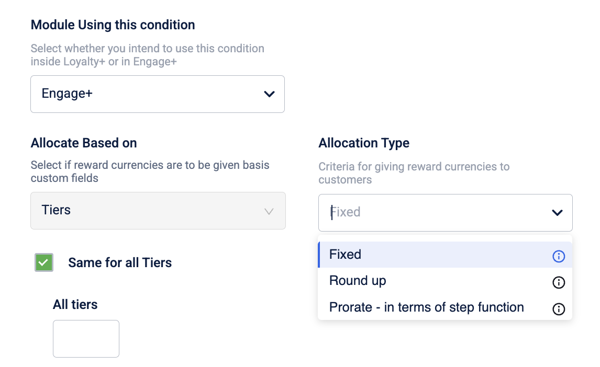Click info icon beside Round up option
The width and height of the screenshot is (600, 367).
coord(558,282)
